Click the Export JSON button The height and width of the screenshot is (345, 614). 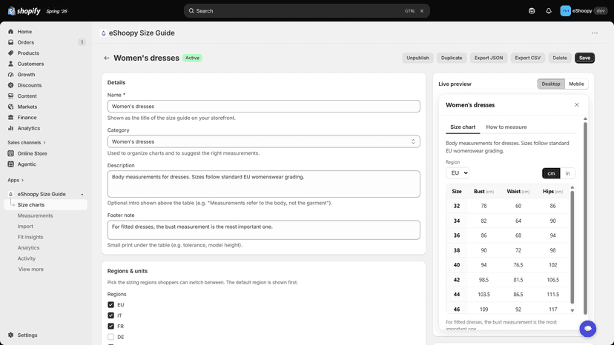[488, 58]
